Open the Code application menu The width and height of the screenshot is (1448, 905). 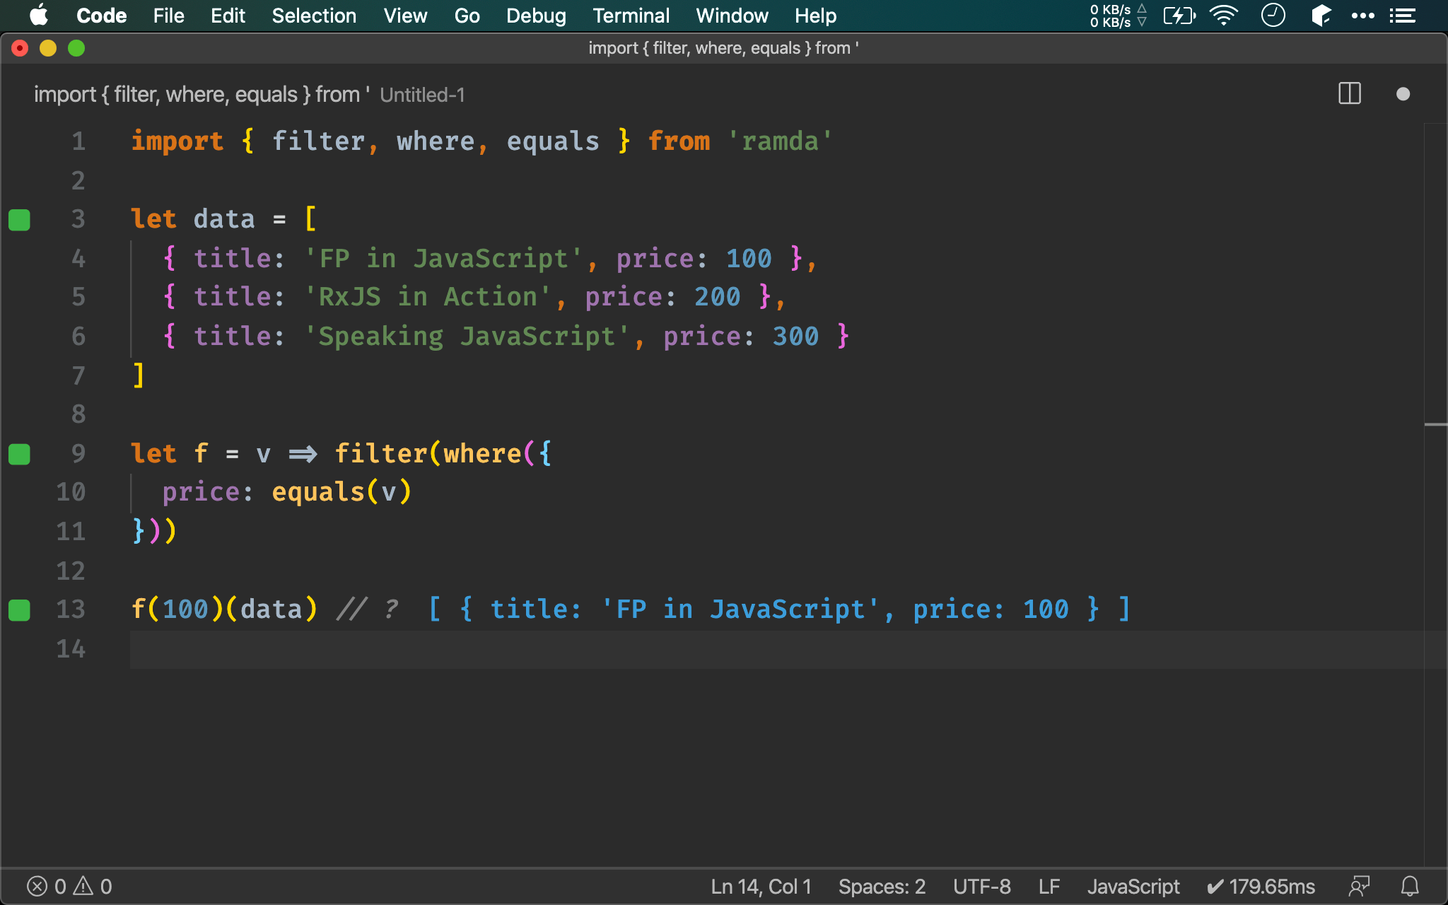tap(101, 16)
